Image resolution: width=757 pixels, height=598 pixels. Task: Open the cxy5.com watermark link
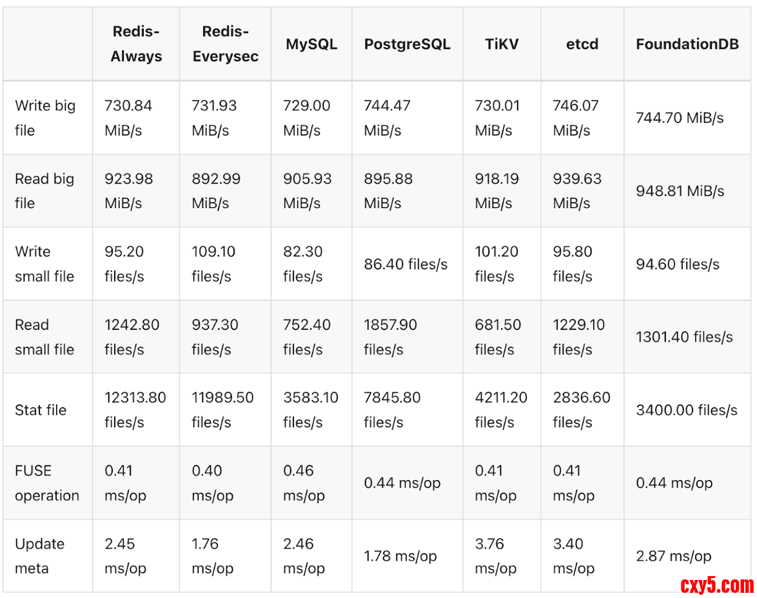coord(716,585)
